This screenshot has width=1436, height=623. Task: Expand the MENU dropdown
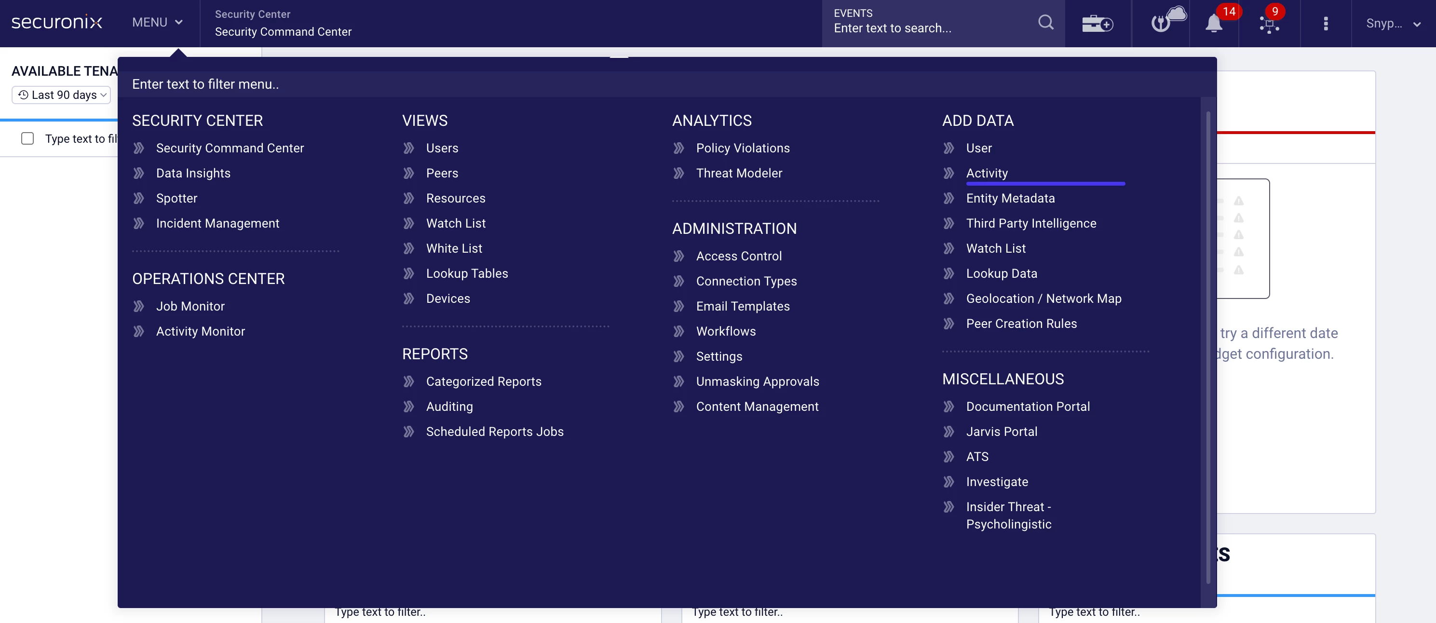[157, 22]
